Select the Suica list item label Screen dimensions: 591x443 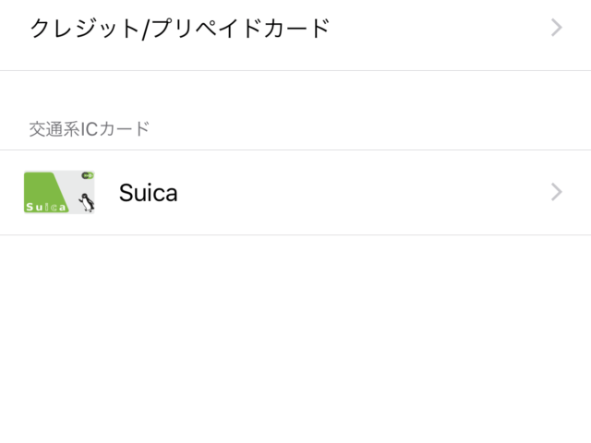(295, 193)
